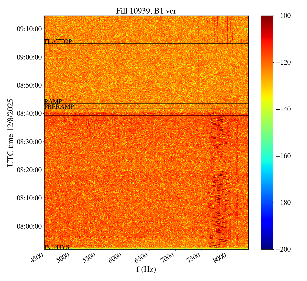Select the PRERAMP phase label

click(x=59, y=107)
